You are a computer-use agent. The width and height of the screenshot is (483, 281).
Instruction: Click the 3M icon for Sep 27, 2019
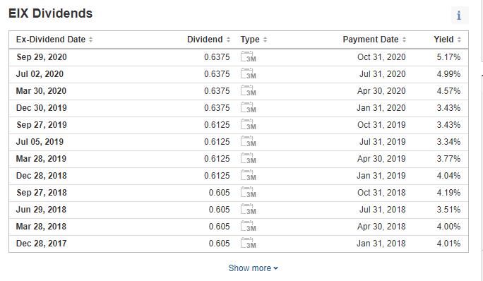(249, 124)
